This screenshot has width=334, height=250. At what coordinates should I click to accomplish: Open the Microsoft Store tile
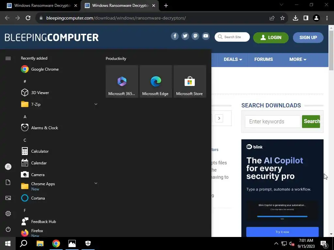coord(190,81)
